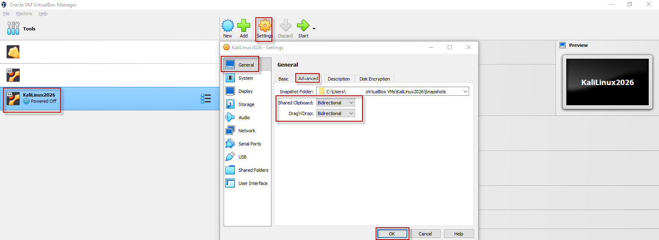Click OK to save settings
Screen dimensions: 659x240
point(392,234)
